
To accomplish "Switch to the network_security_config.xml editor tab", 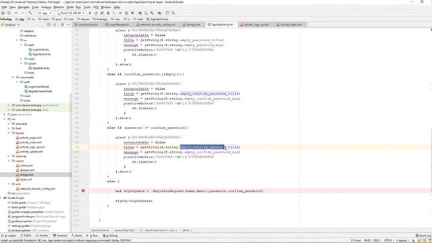I will [x=157, y=24].
